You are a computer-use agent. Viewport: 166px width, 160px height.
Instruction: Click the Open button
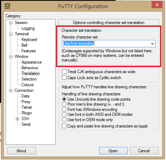(x=113, y=150)
